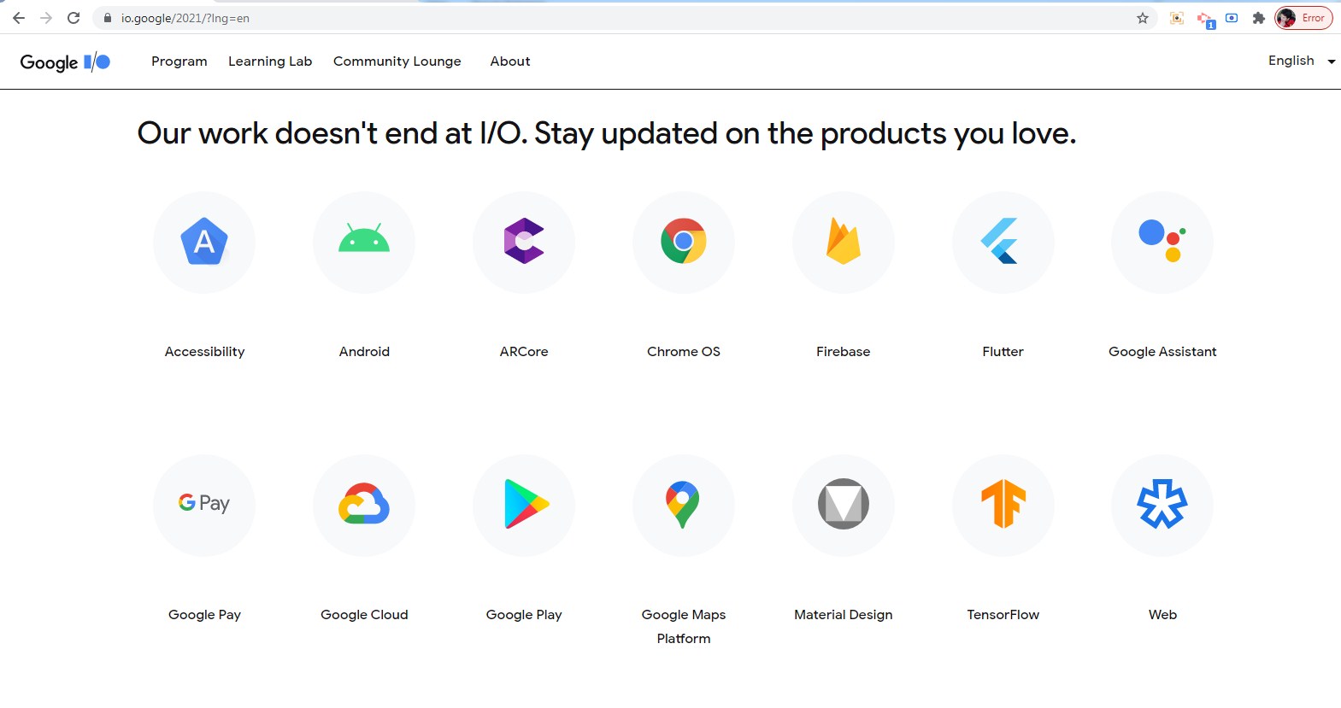The width and height of the screenshot is (1341, 708).
Task: Open the Learning Lab menu
Action: coord(270,61)
